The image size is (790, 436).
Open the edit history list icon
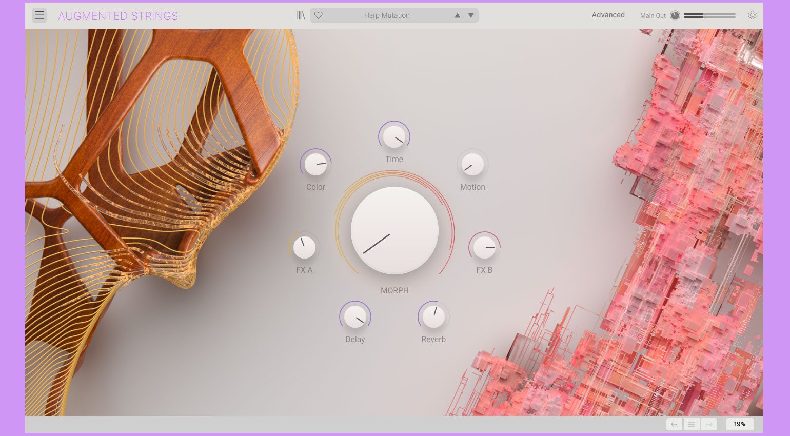pyautogui.click(x=692, y=424)
